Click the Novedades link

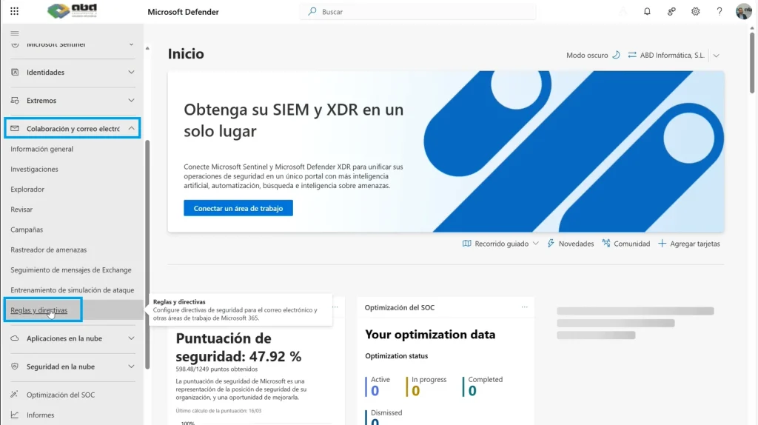576,244
